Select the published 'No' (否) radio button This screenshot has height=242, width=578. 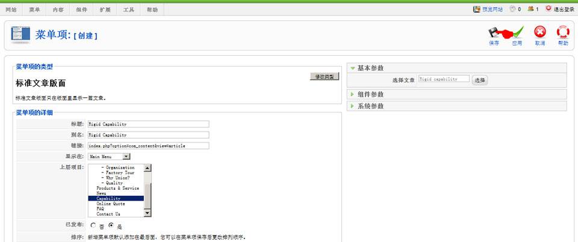[93, 226]
